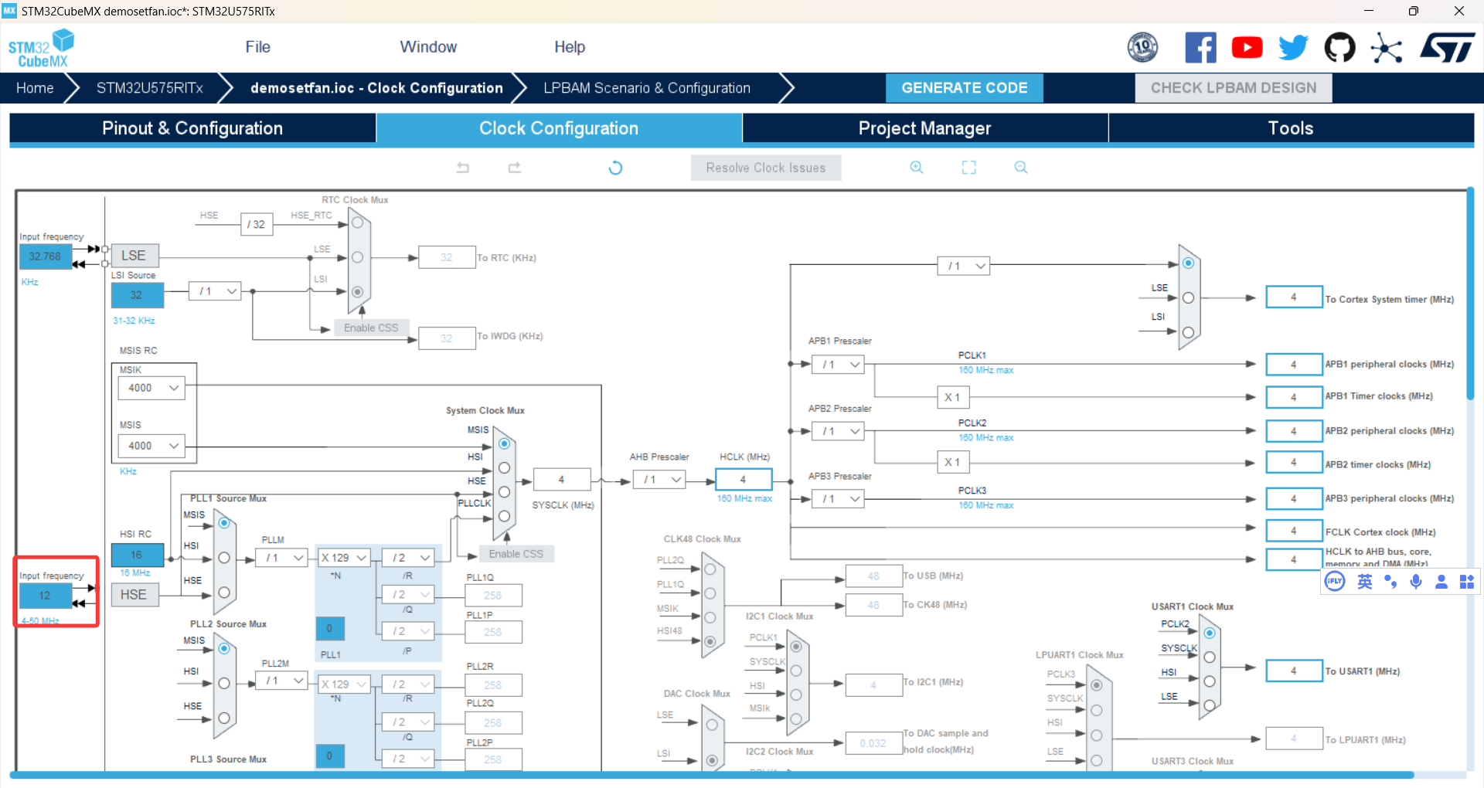Open the APB3 Prescaler dropdown
Image resolution: width=1484 pixels, height=788 pixels.
838,499
